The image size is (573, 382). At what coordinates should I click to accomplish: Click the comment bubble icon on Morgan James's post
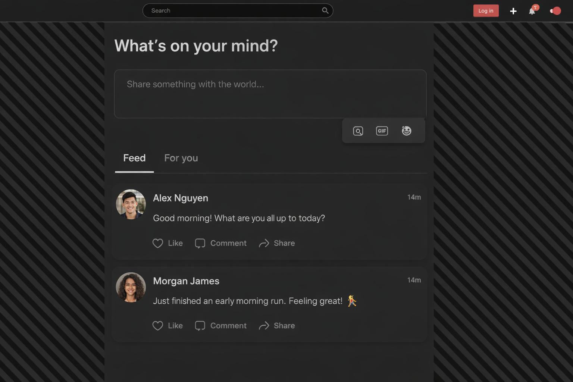[x=200, y=326]
